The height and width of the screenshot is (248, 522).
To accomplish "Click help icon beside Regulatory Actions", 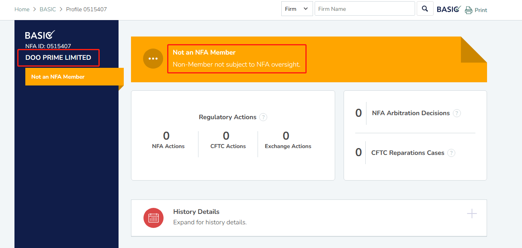I will [x=263, y=117].
